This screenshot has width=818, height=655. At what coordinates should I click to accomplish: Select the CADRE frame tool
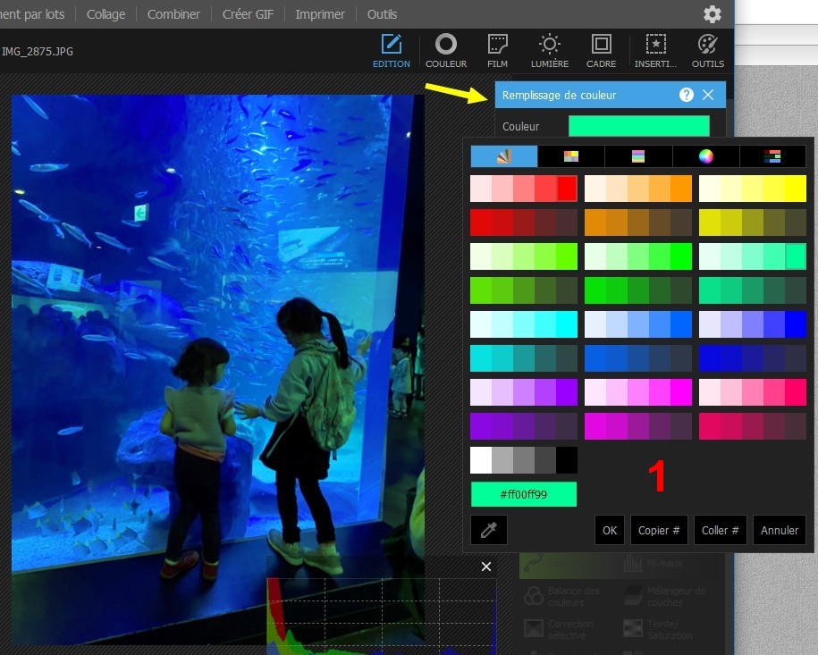[x=601, y=51]
